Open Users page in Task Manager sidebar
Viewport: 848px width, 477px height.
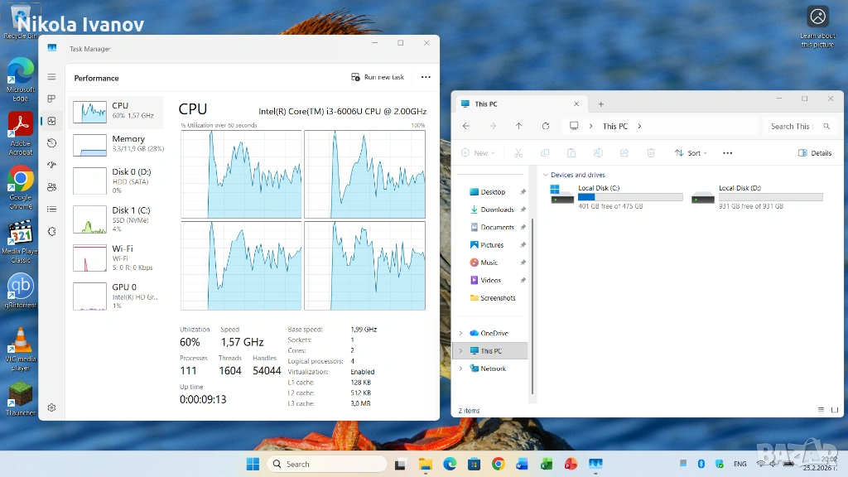[51, 187]
